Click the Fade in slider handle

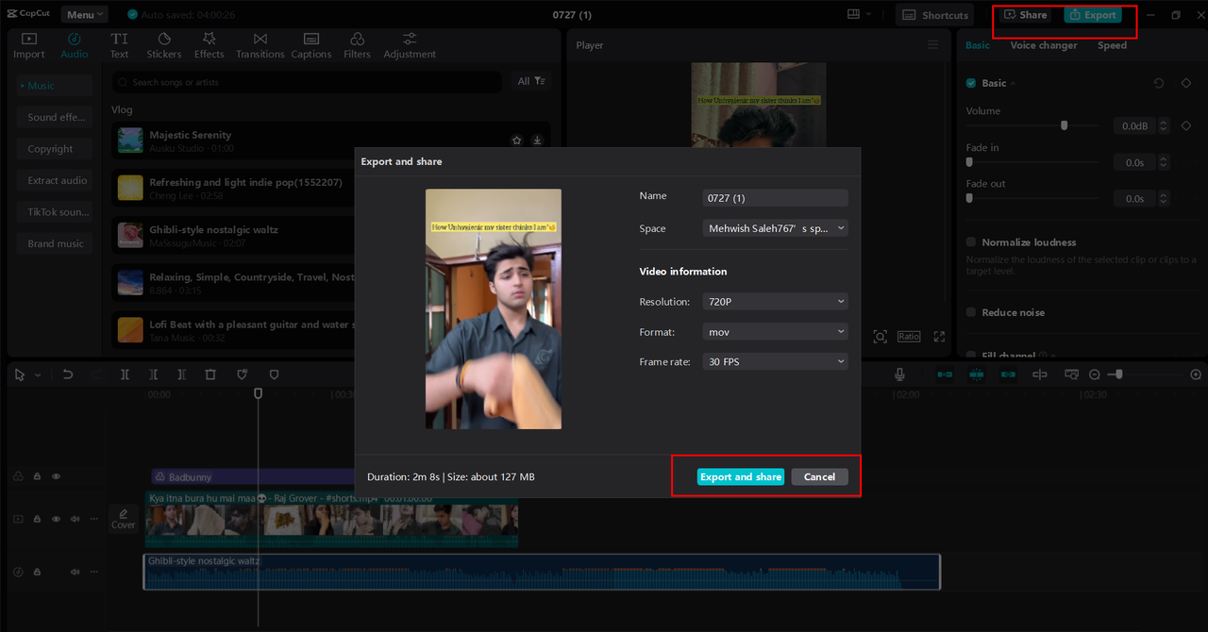tap(969, 162)
